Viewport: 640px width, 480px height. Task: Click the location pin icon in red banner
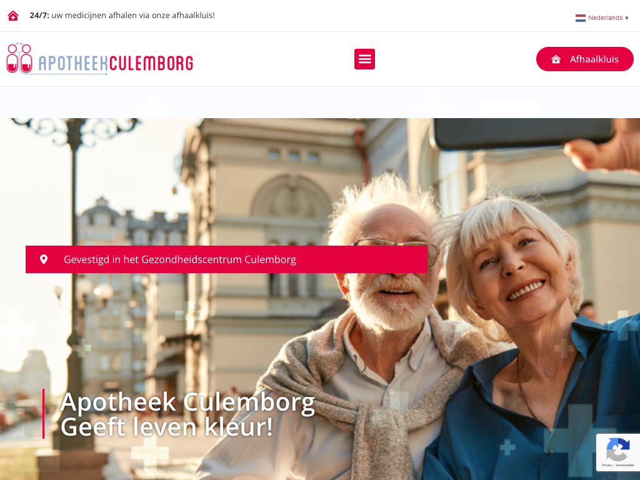[x=44, y=259]
